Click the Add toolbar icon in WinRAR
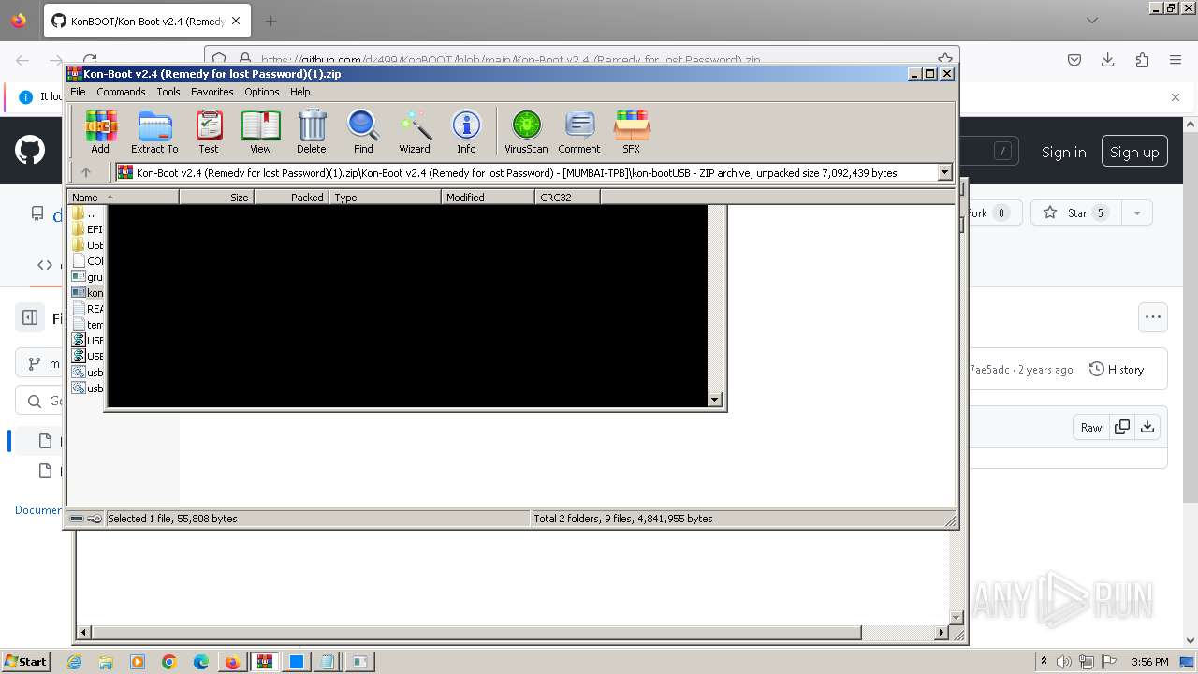Image resolution: width=1198 pixels, height=674 pixels. [100, 131]
